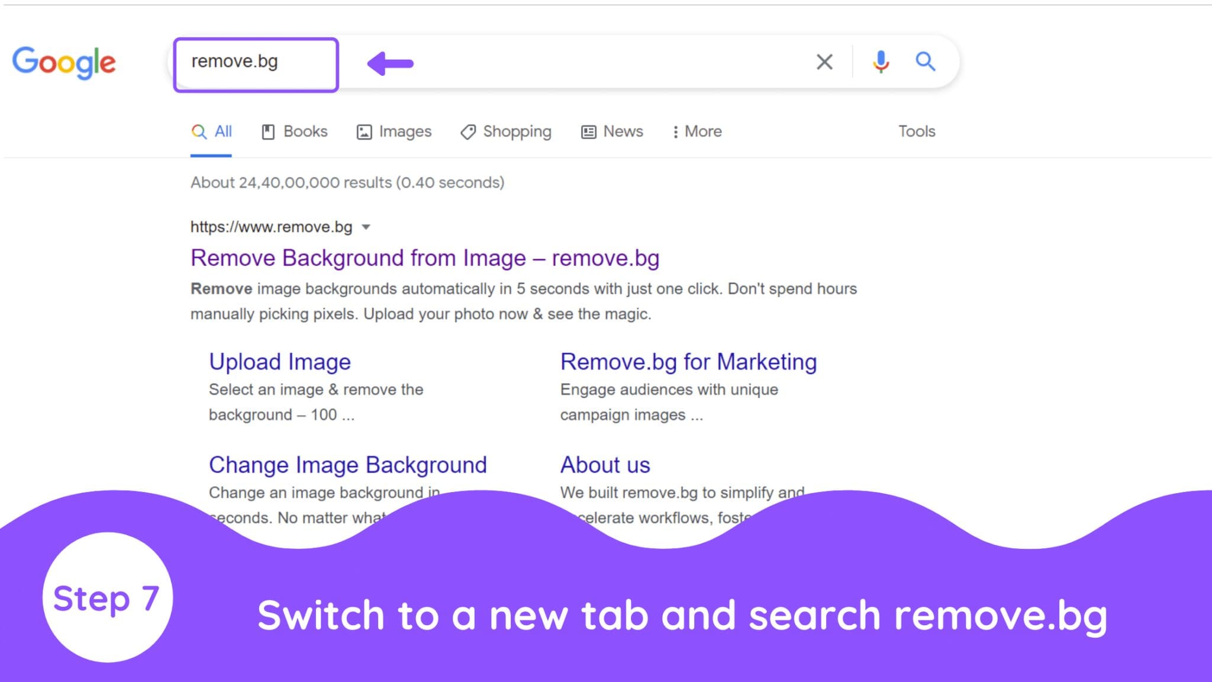This screenshot has height=682, width=1212.
Task: Open Change Image Background sitelink
Action: tap(347, 465)
